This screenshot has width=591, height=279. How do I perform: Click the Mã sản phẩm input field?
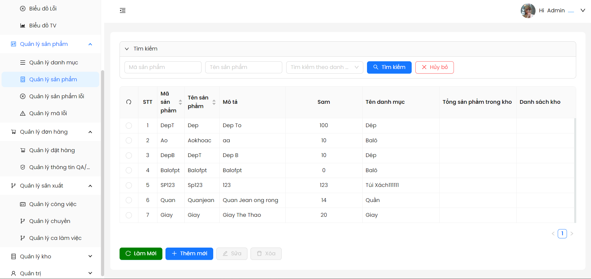[163, 67]
